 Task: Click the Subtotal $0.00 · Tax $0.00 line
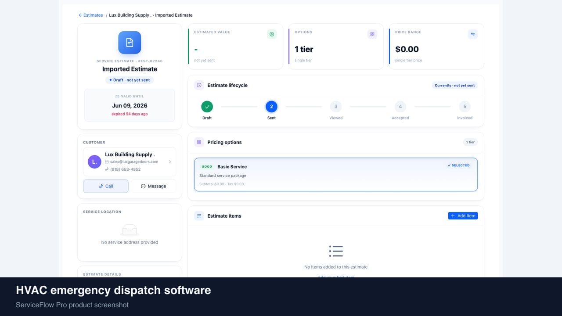pos(221,184)
